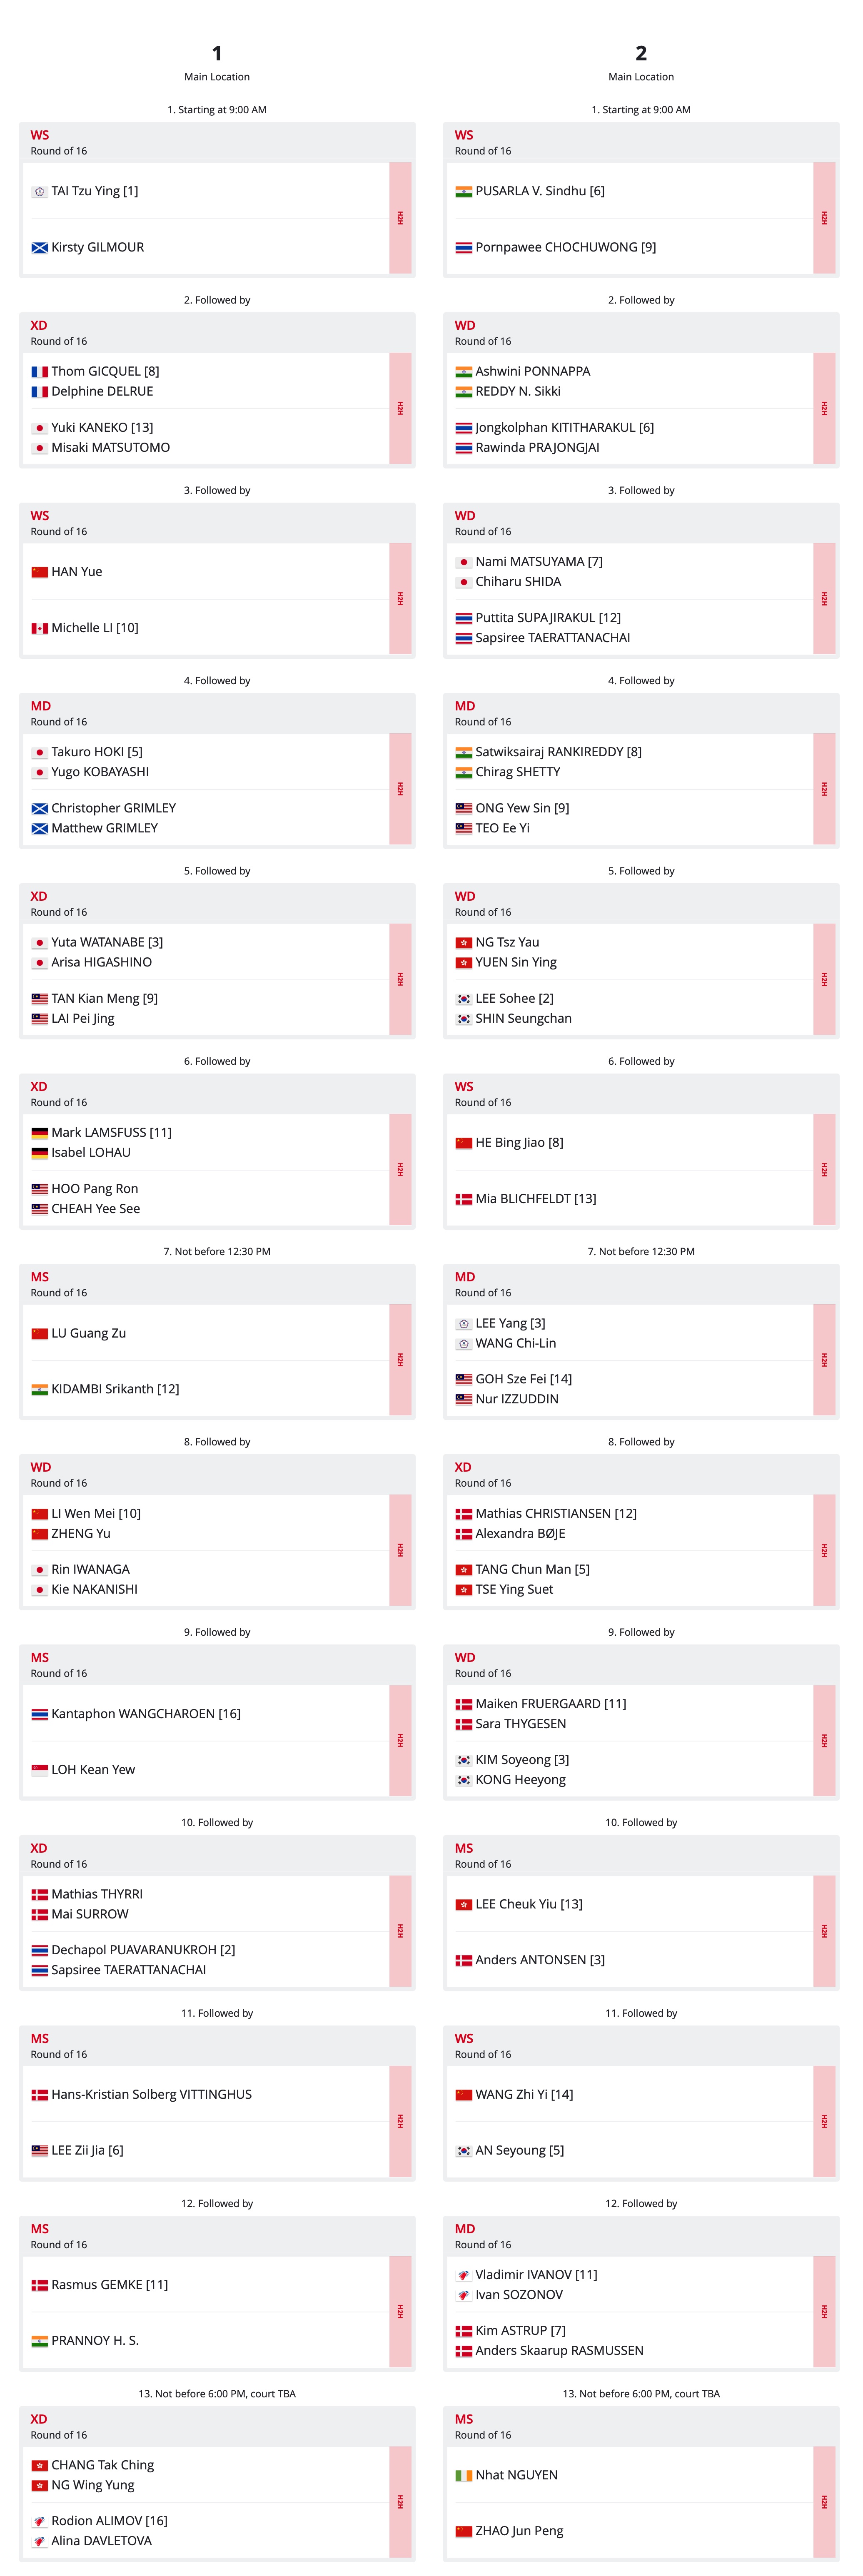
Task: Click player KIDAMBI Srikanth [12]
Action: (115, 1389)
